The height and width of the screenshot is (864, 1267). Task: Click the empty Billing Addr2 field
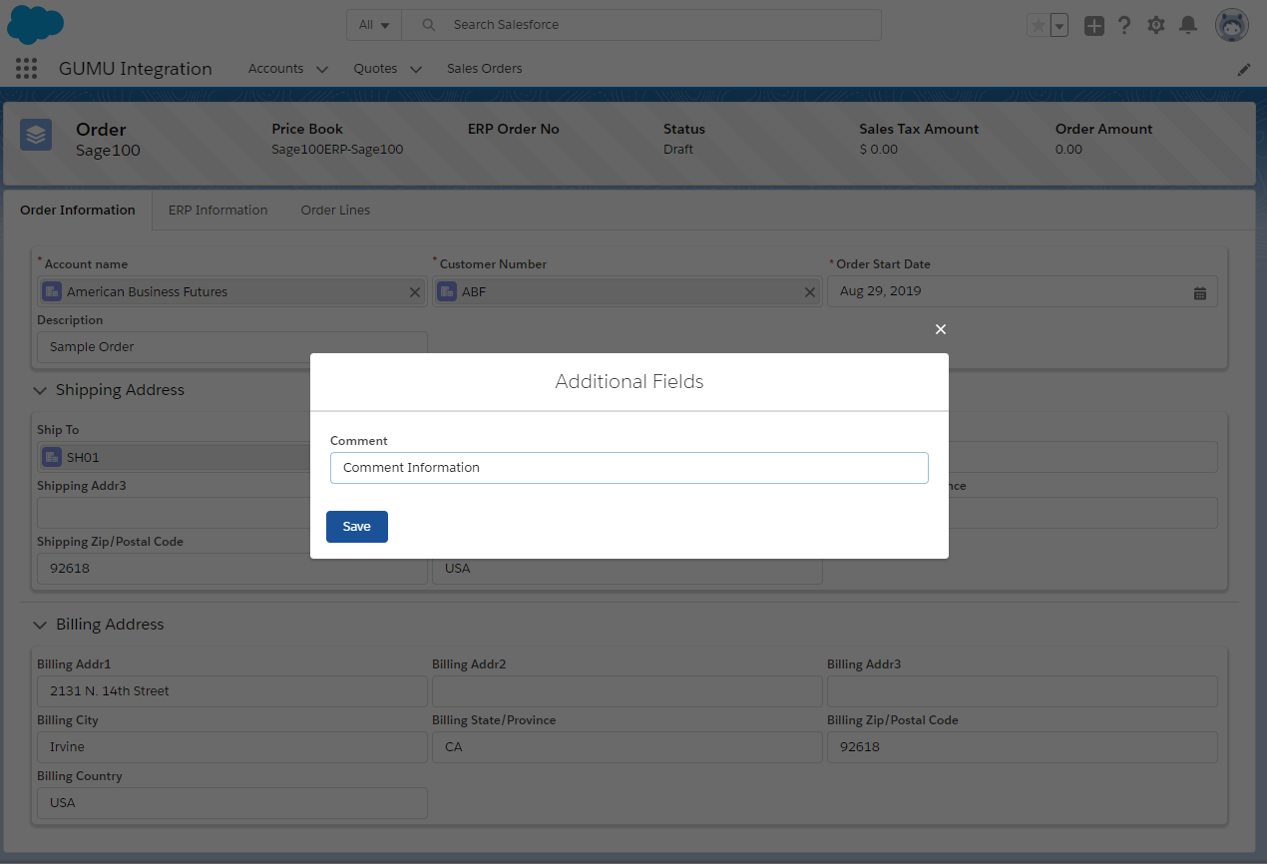click(628, 691)
